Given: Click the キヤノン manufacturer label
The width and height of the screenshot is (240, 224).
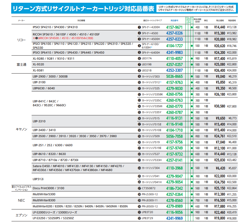Looking at the screenshot, I should click(21, 129).
